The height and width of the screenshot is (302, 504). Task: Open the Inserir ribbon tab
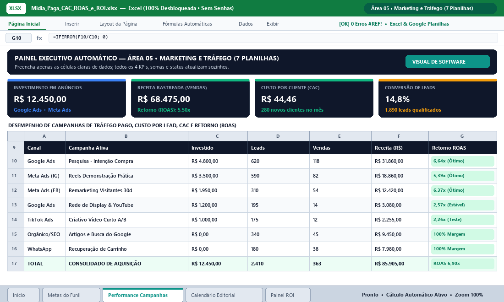(x=72, y=24)
